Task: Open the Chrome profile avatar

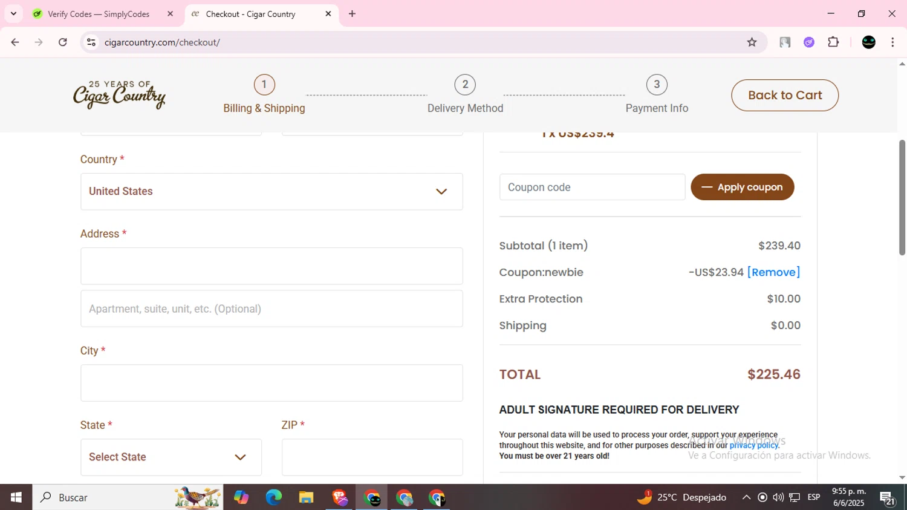Action: tap(869, 42)
